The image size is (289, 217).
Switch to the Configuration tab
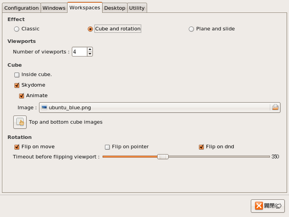21,8
